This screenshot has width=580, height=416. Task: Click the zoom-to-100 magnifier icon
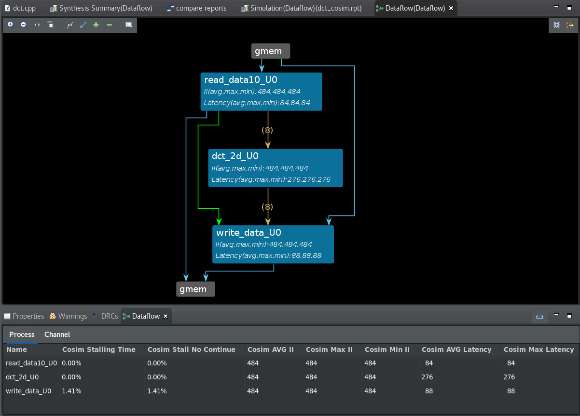pos(51,25)
